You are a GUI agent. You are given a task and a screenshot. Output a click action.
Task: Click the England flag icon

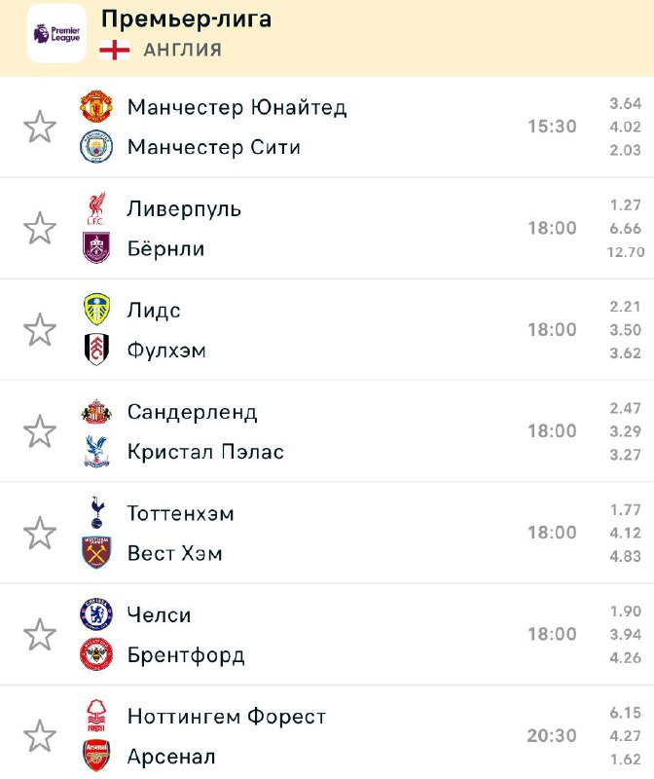click(x=115, y=51)
